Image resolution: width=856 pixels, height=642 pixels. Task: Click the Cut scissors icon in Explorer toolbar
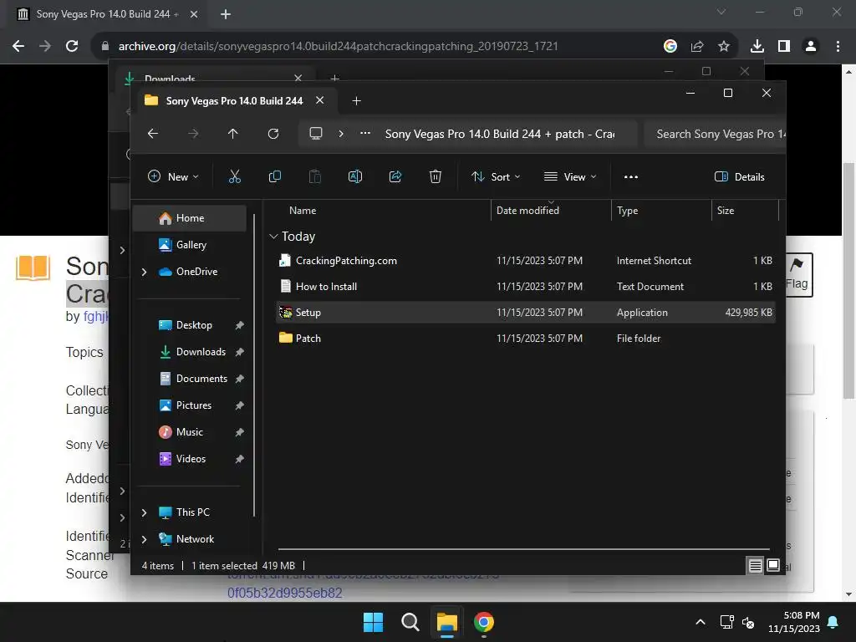234,176
